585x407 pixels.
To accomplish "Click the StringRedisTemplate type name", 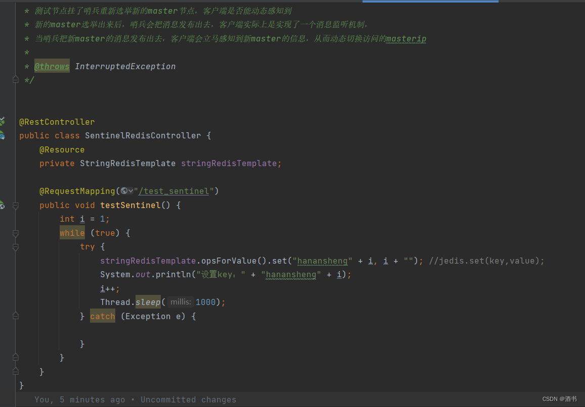I will 127,163.
